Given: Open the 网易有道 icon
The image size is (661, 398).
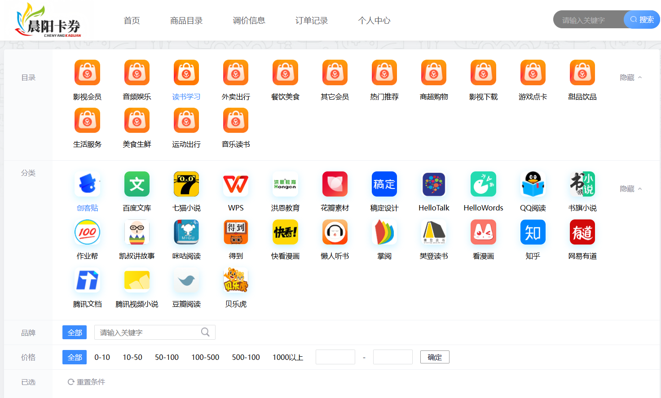Looking at the screenshot, I should 582,232.
